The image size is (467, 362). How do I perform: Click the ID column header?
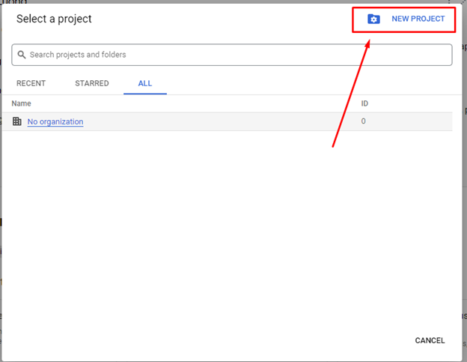pyautogui.click(x=364, y=103)
